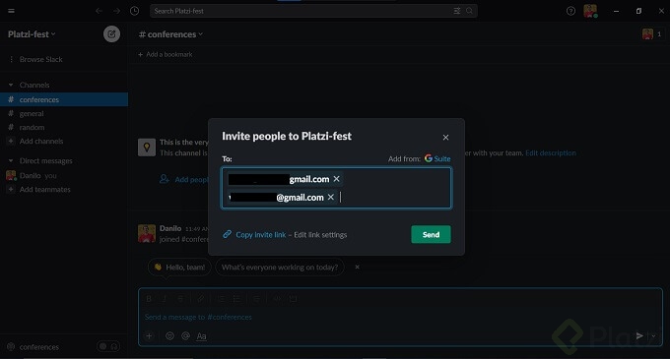Open the #conferences channel header dropdown
Viewport: 670px width, 359px height.
point(170,34)
